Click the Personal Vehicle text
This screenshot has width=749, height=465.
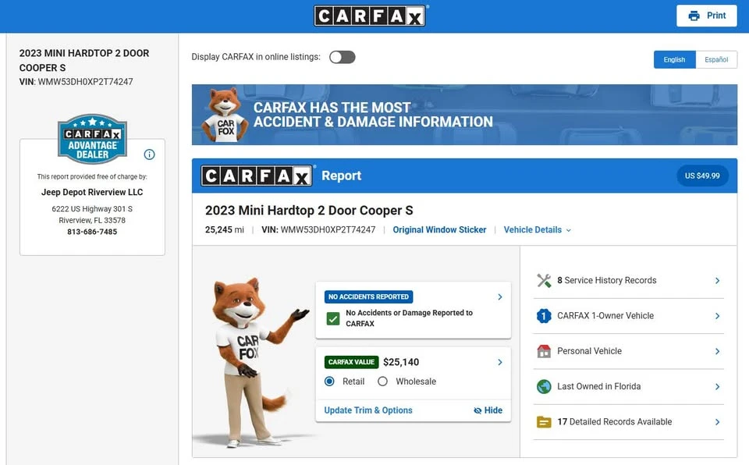pyautogui.click(x=590, y=351)
